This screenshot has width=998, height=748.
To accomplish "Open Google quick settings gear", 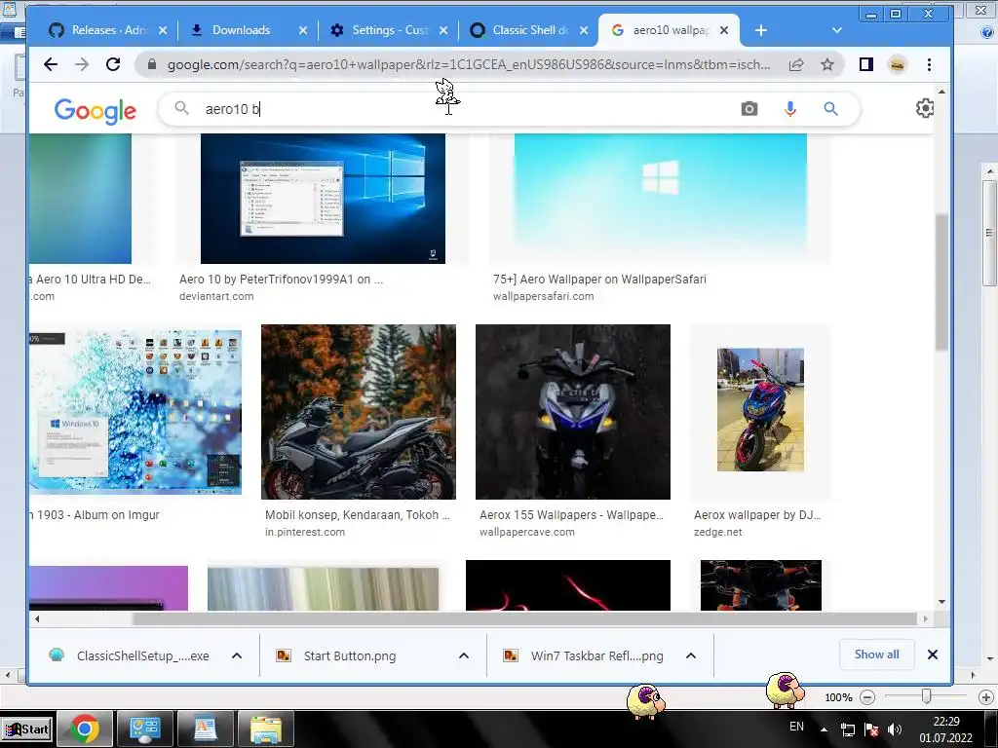I will [925, 108].
